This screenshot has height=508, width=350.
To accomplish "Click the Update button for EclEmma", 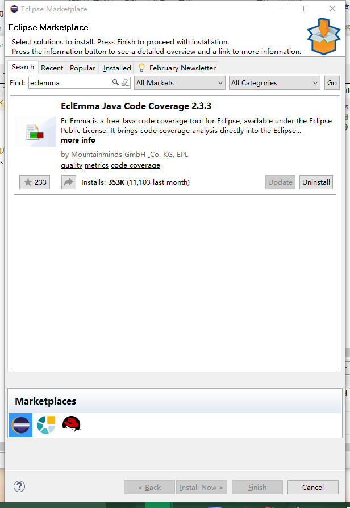I will click(280, 182).
